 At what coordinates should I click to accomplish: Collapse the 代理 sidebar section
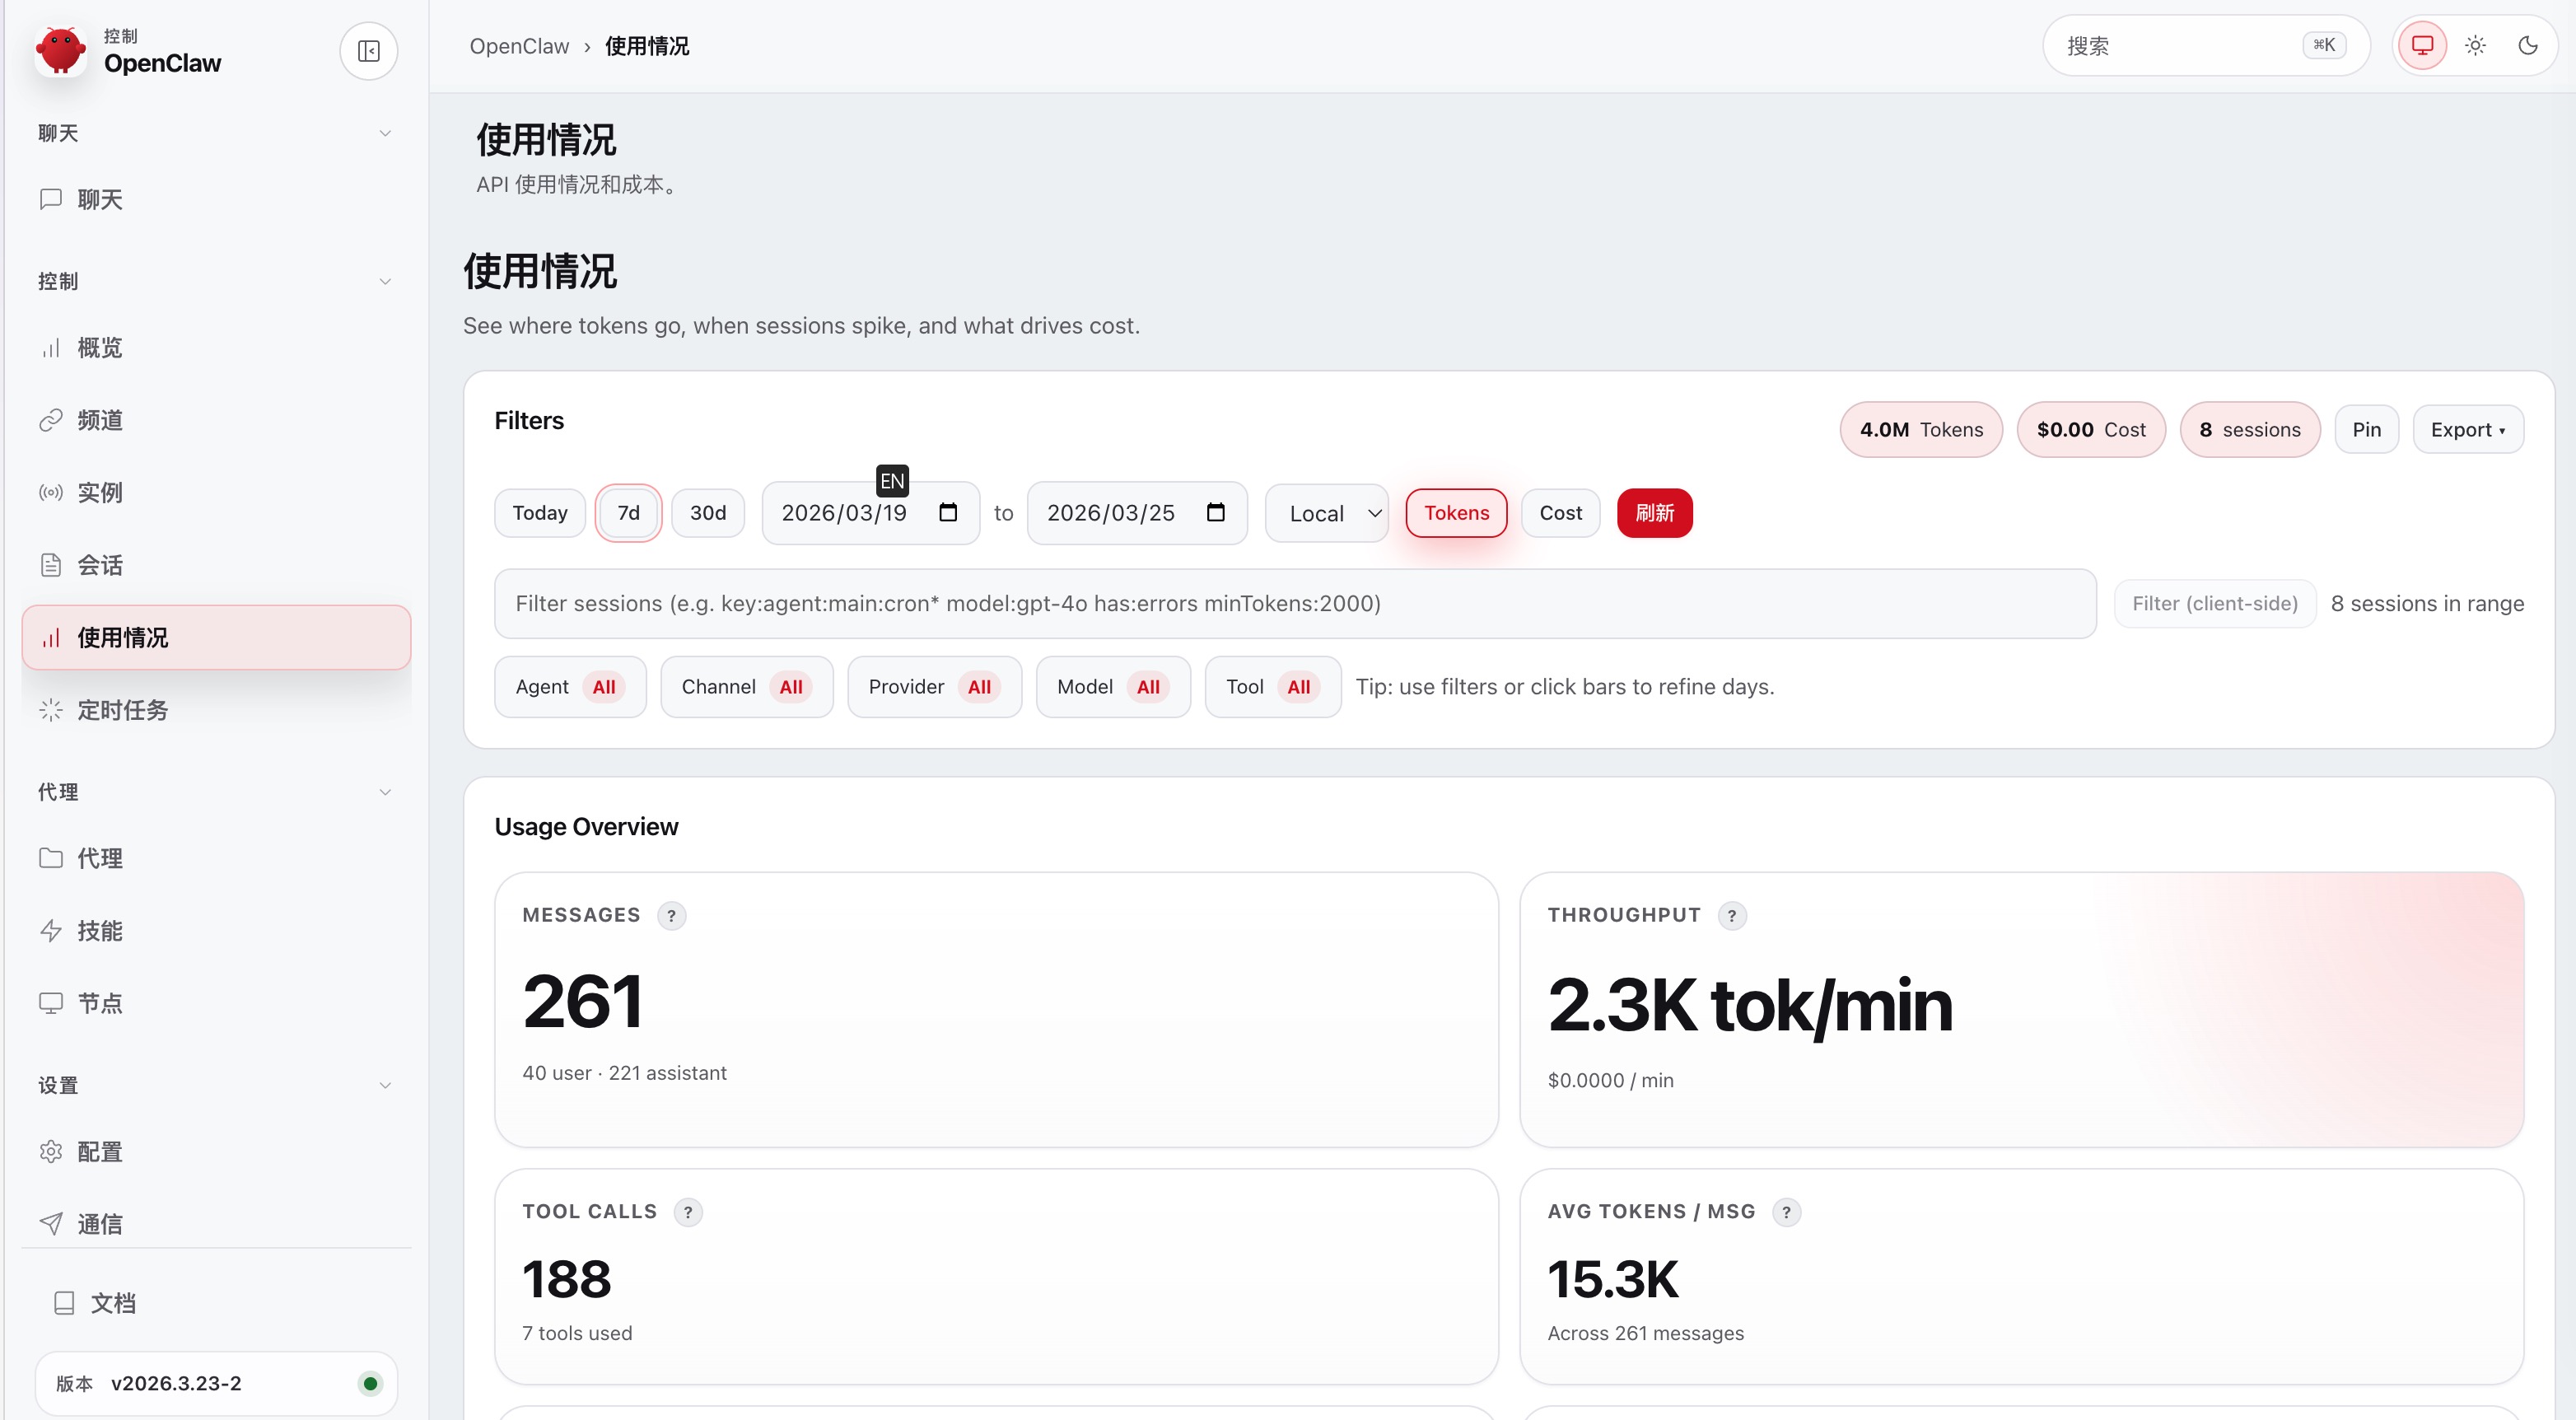(385, 792)
